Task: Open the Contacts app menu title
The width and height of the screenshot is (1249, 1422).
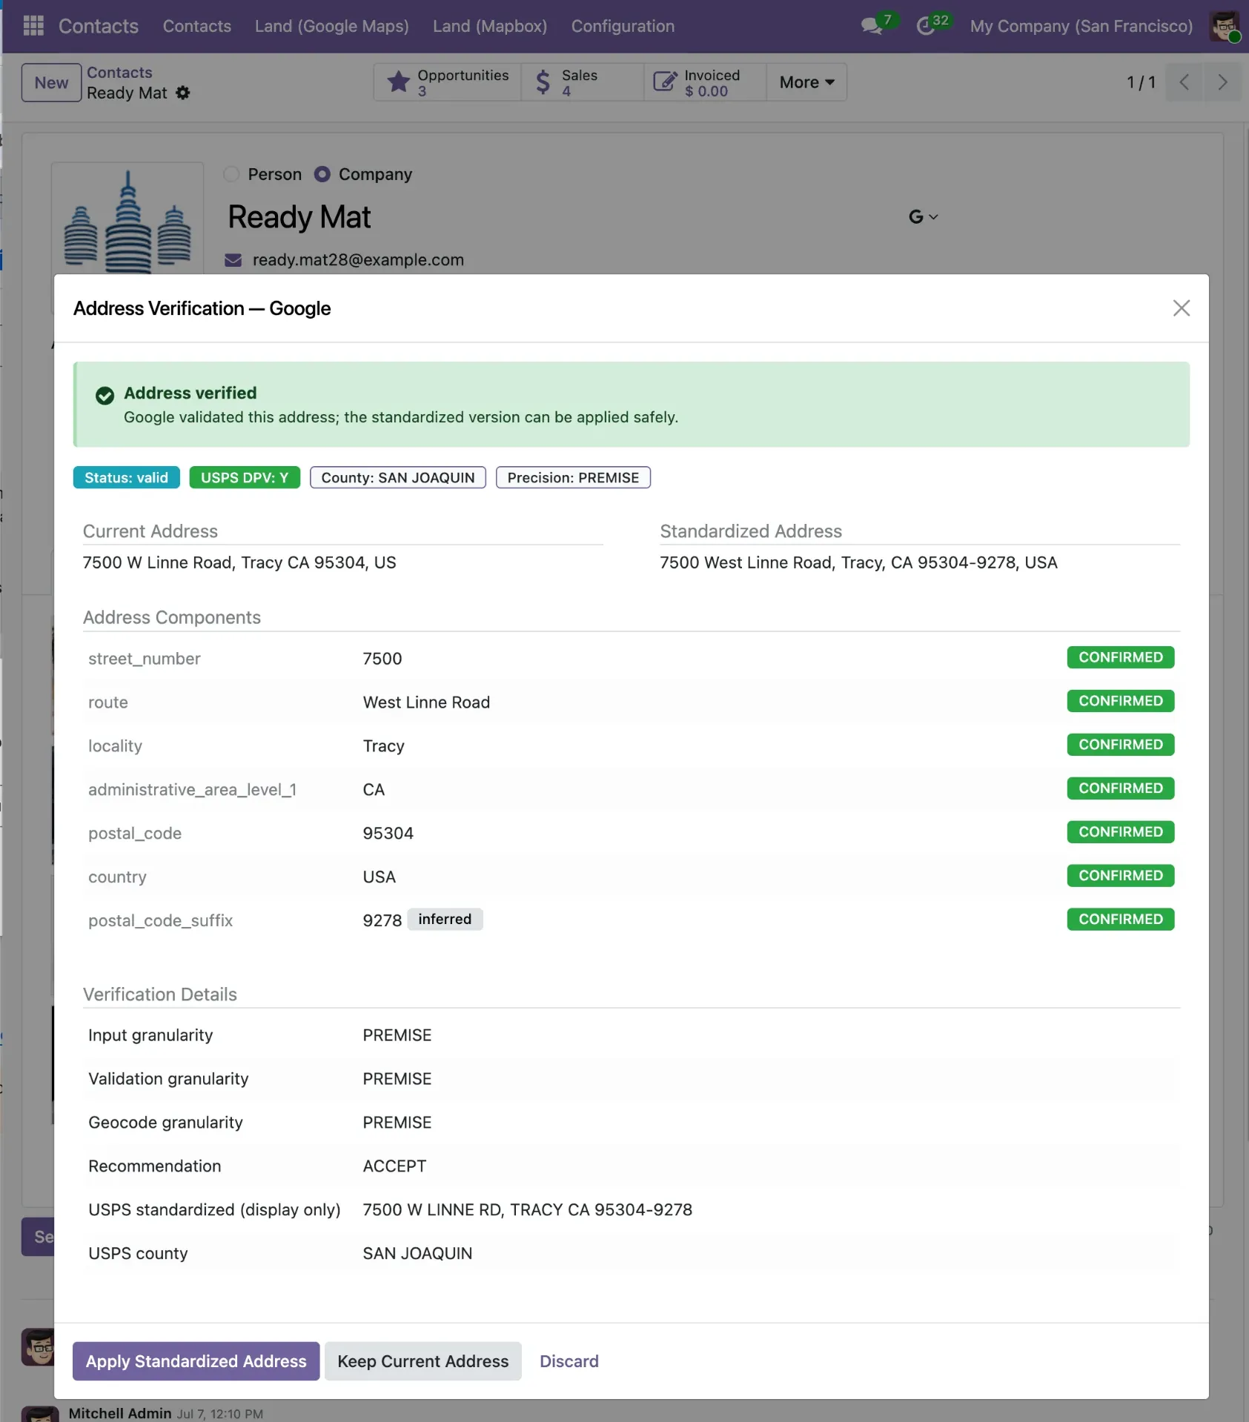Action: click(x=99, y=26)
